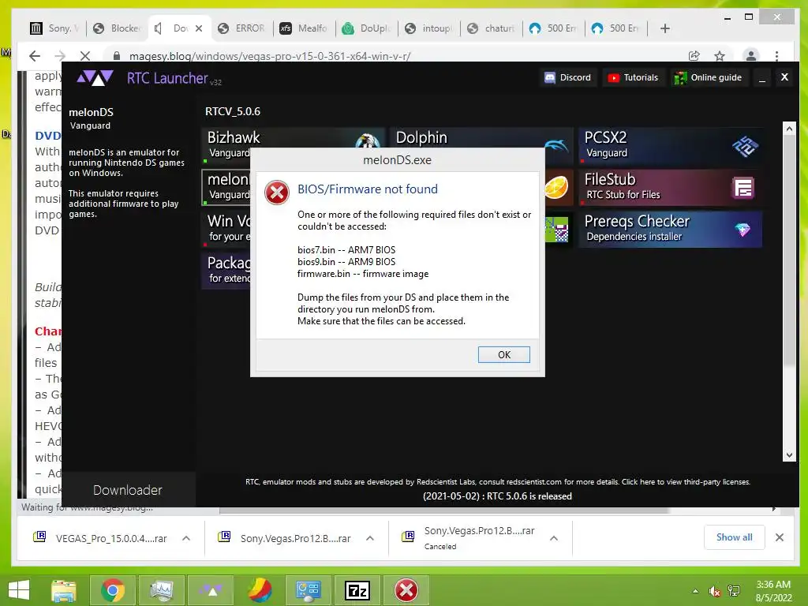Click the FileStub document icon

(x=743, y=188)
